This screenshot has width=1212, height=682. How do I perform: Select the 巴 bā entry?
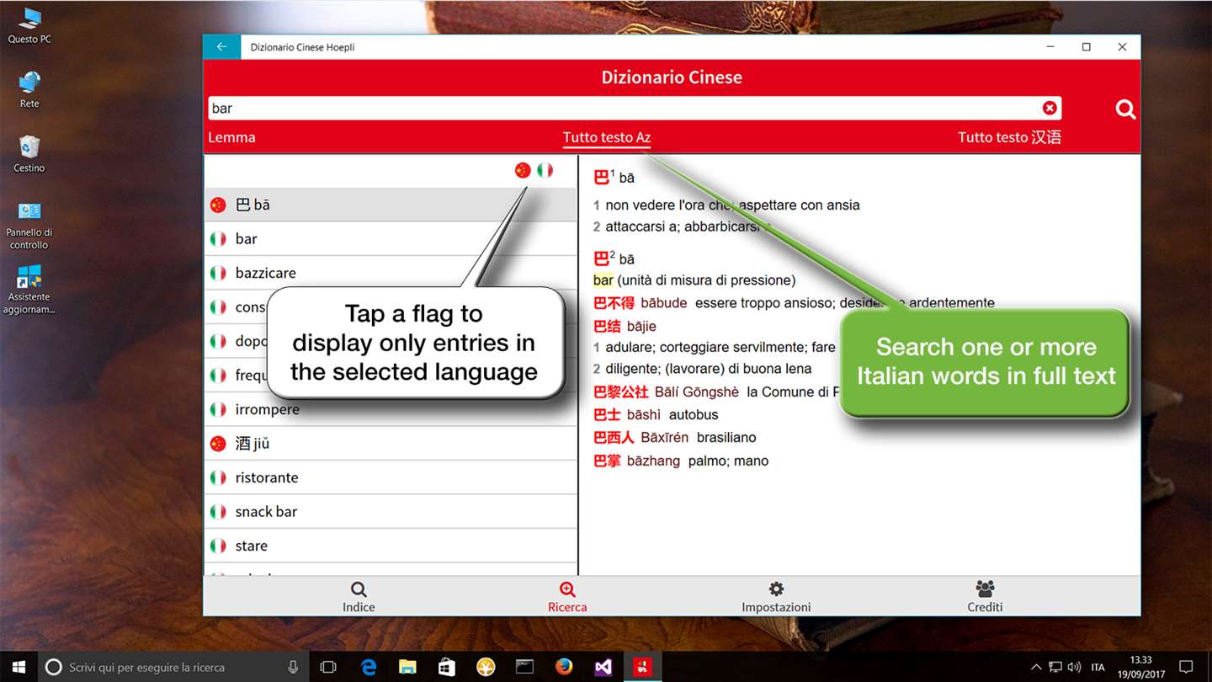391,205
